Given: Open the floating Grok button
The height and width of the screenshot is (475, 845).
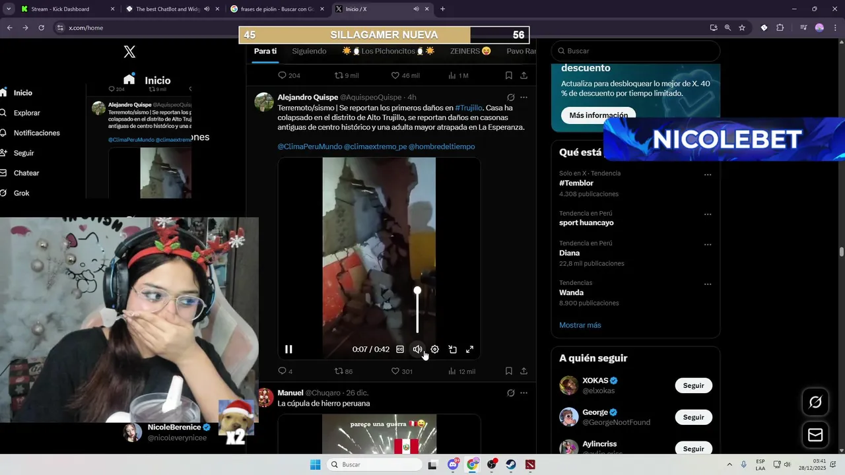Looking at the screenshot, I should (x=815, y=402).
